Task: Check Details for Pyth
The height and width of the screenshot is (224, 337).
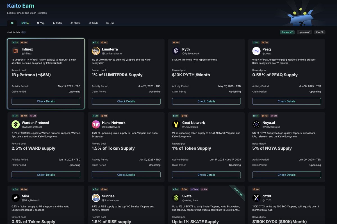Action: pos(206,101)
